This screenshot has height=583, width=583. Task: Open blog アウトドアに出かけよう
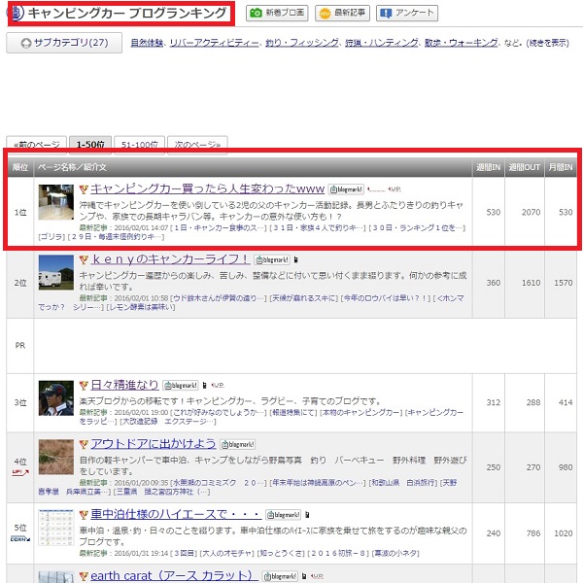[154, 444]
